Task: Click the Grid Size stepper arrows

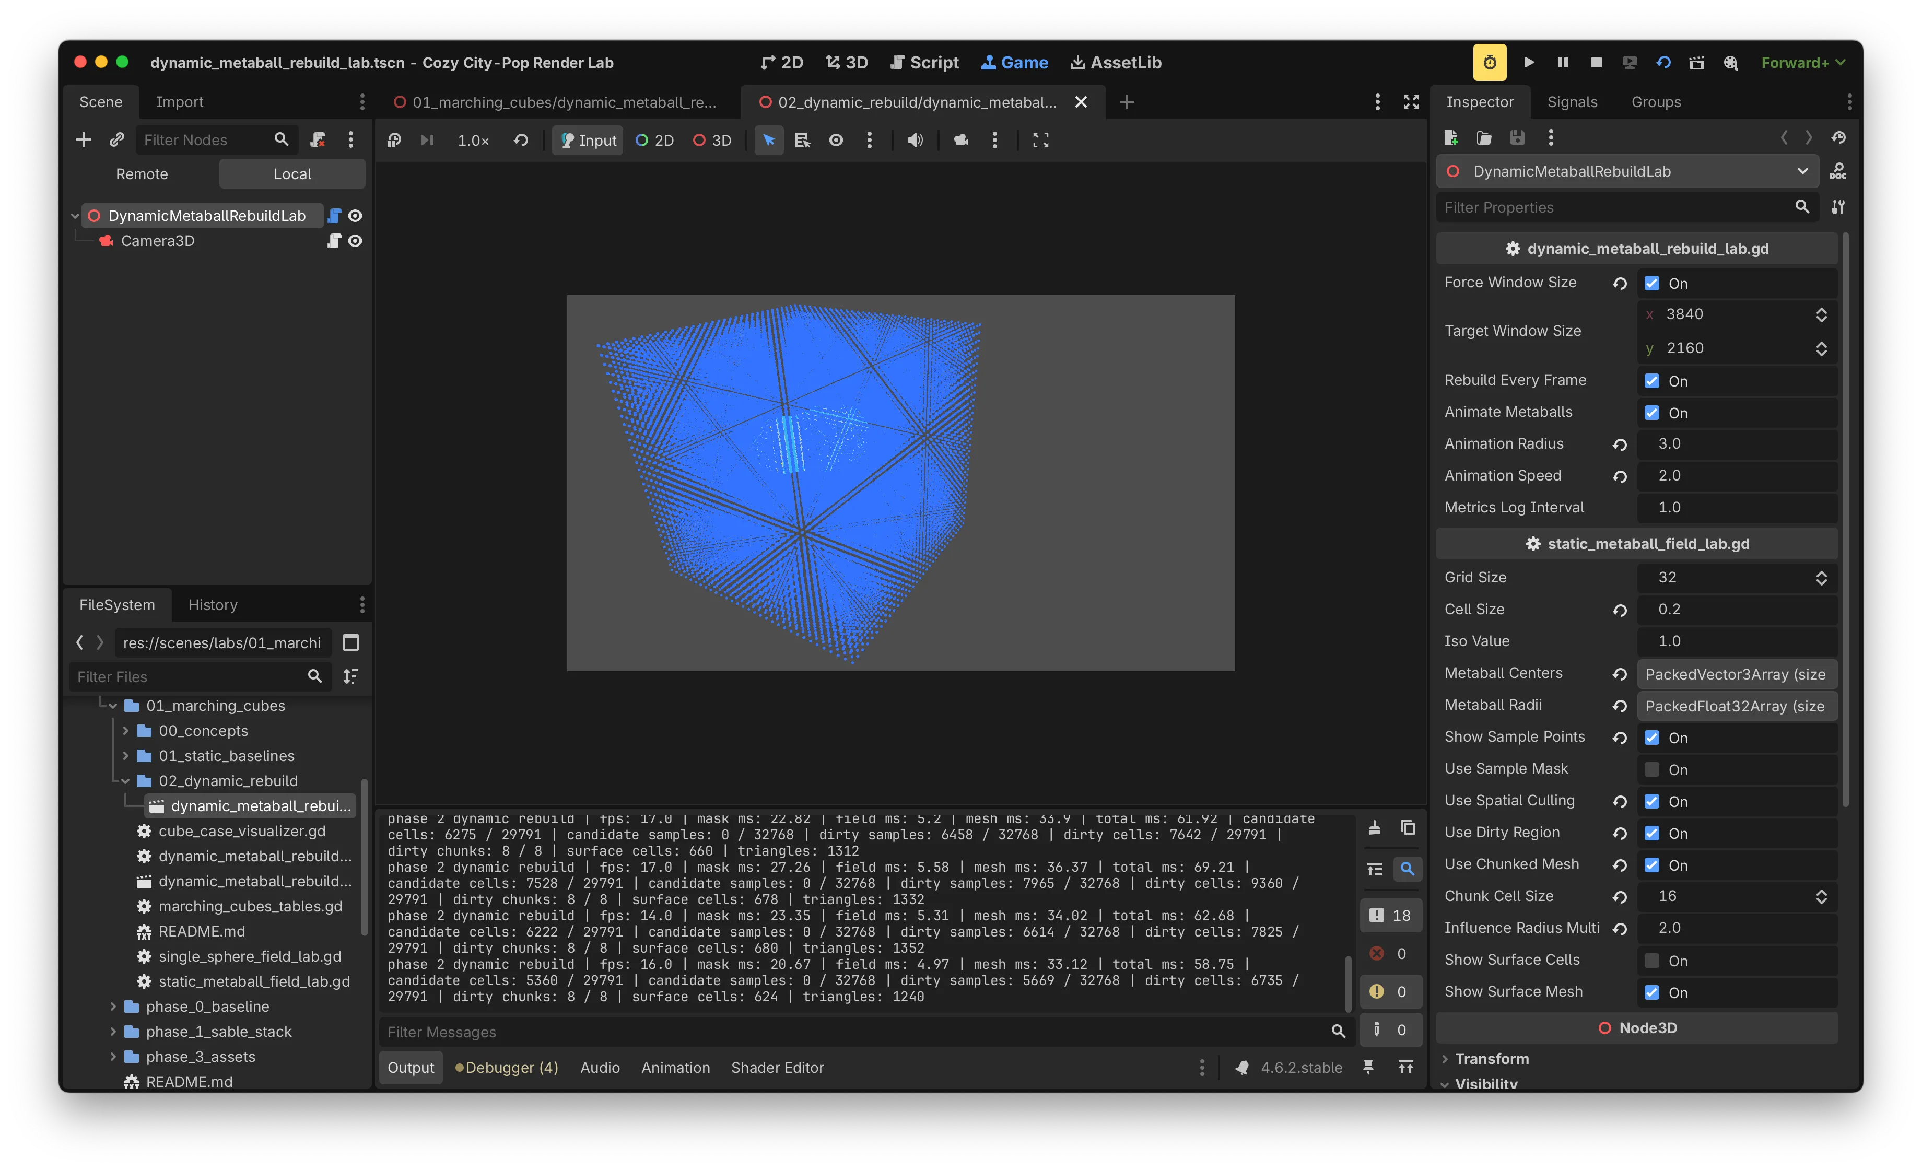Action: pos(1821,578)
